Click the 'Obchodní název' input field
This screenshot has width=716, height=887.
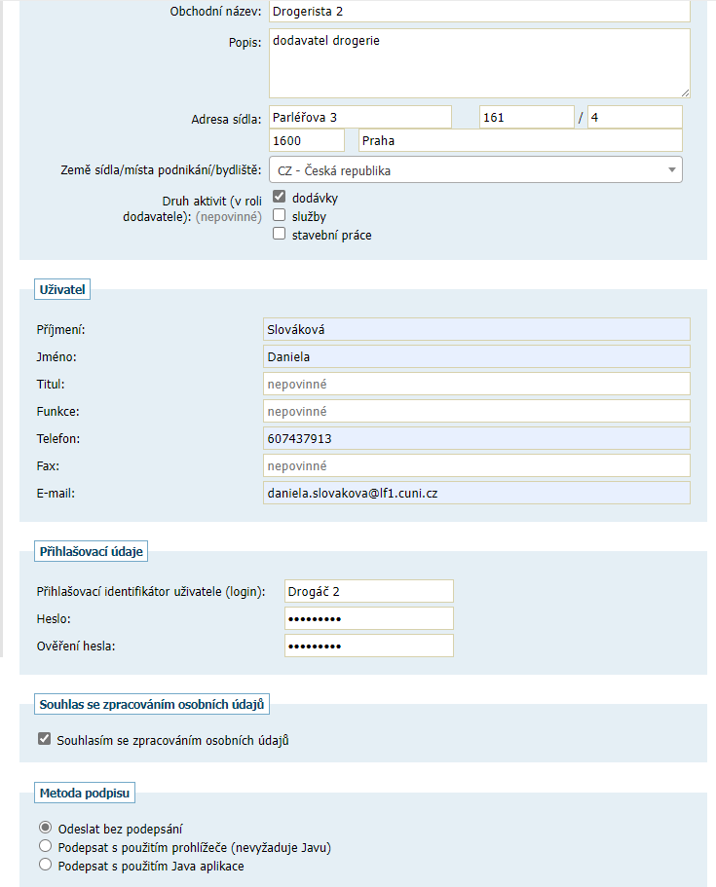point(477,12)
